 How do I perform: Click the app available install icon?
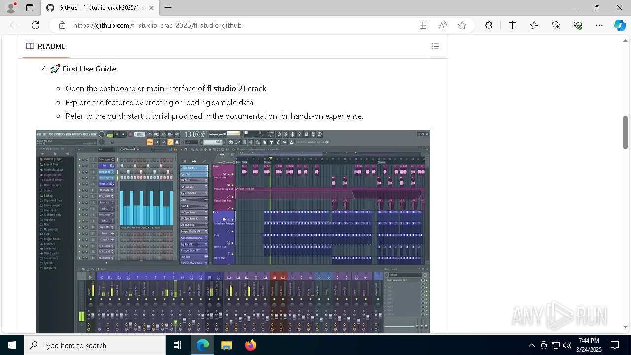click(x=423, y=25)
